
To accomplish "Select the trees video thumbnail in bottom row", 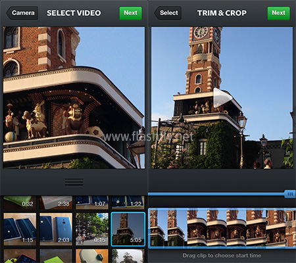I will pyautogui.click(x=128, y=256).
